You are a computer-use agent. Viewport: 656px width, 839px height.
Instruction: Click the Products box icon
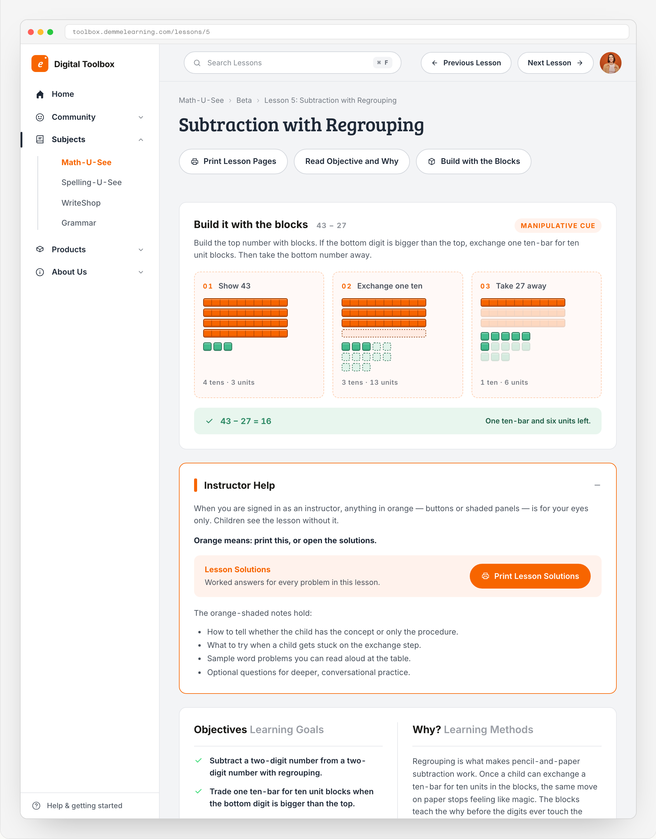tap(40, 249)
